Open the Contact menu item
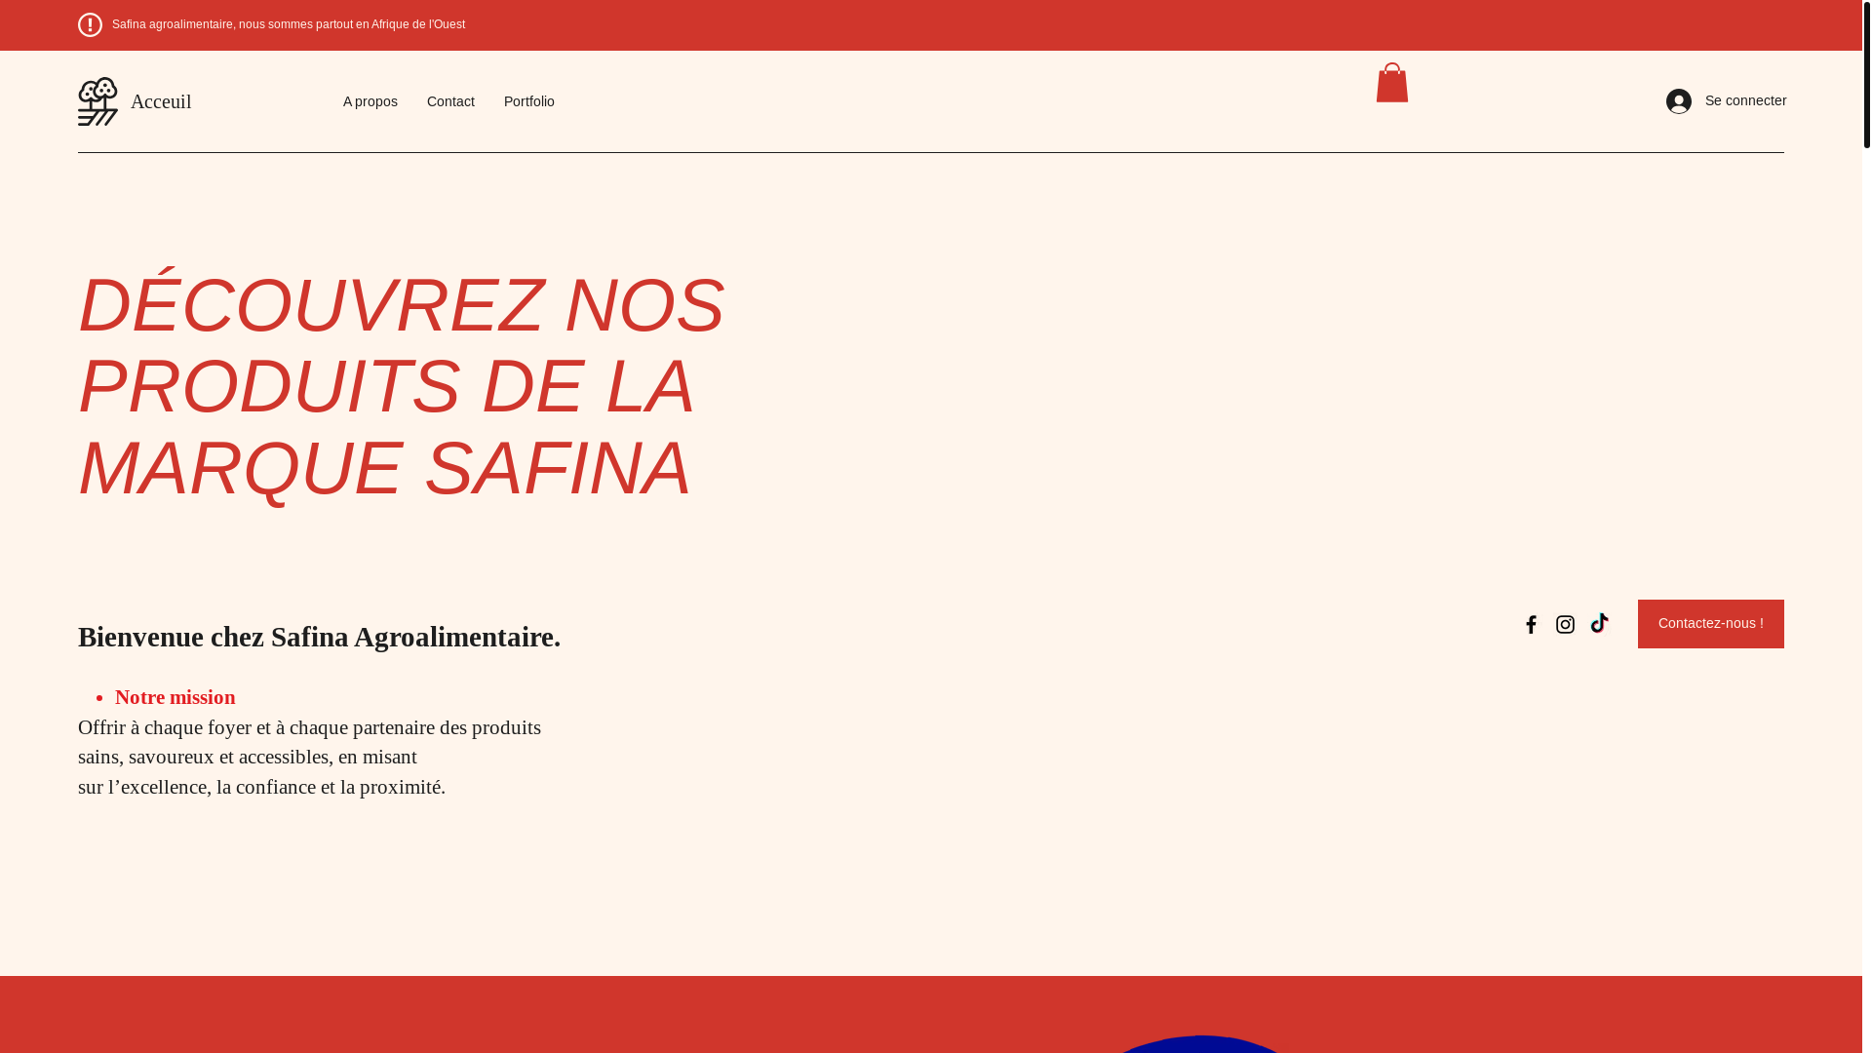This screenshot has width=1872, height=1053. coord(450,101)
